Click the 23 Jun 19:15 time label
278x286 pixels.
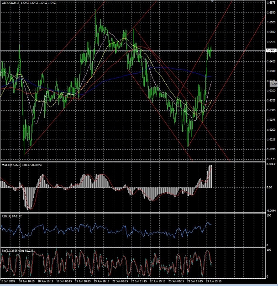tap(214, 281)
